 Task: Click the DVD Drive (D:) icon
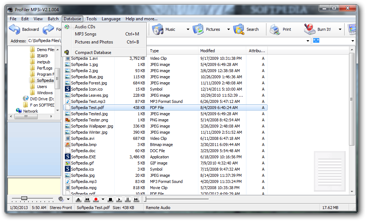(25, 99)
